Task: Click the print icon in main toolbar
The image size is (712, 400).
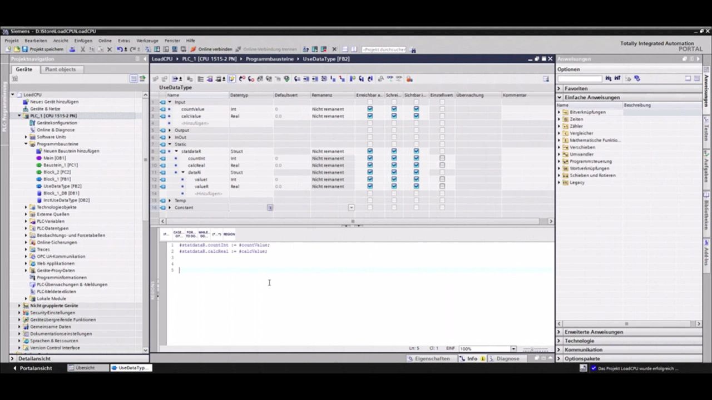Action: coord(72,49)
